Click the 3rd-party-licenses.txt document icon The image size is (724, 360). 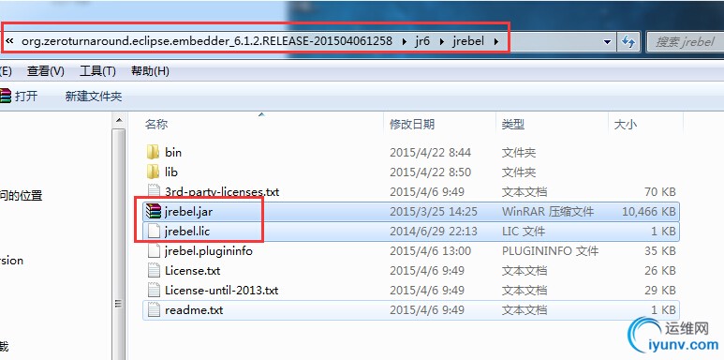[153, 191]
